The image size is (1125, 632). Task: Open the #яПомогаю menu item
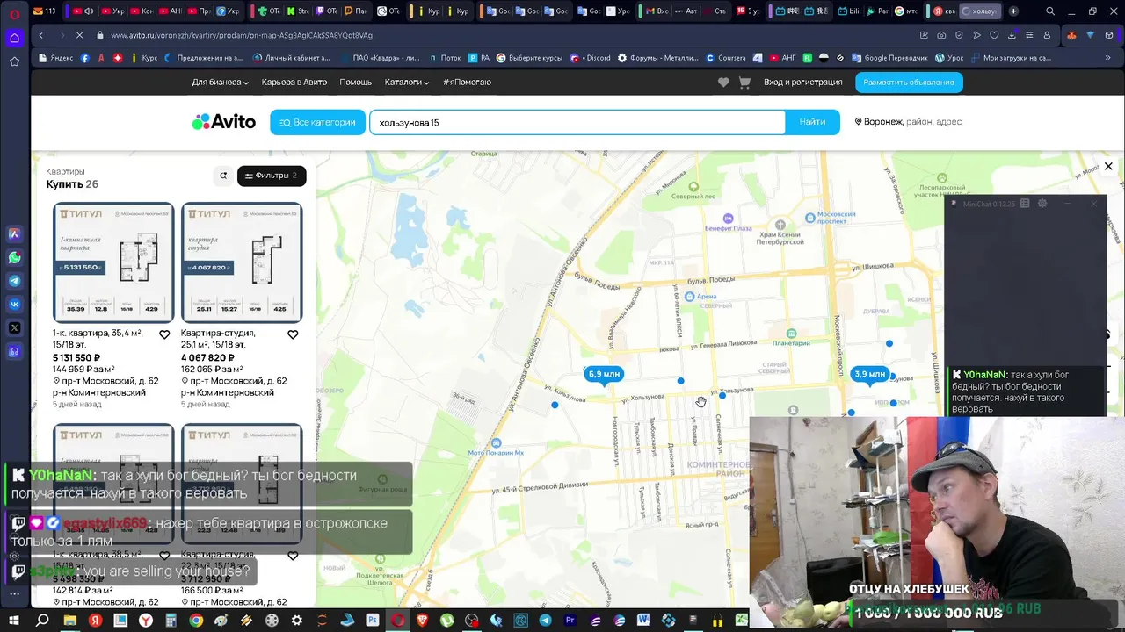click(467, 83)
